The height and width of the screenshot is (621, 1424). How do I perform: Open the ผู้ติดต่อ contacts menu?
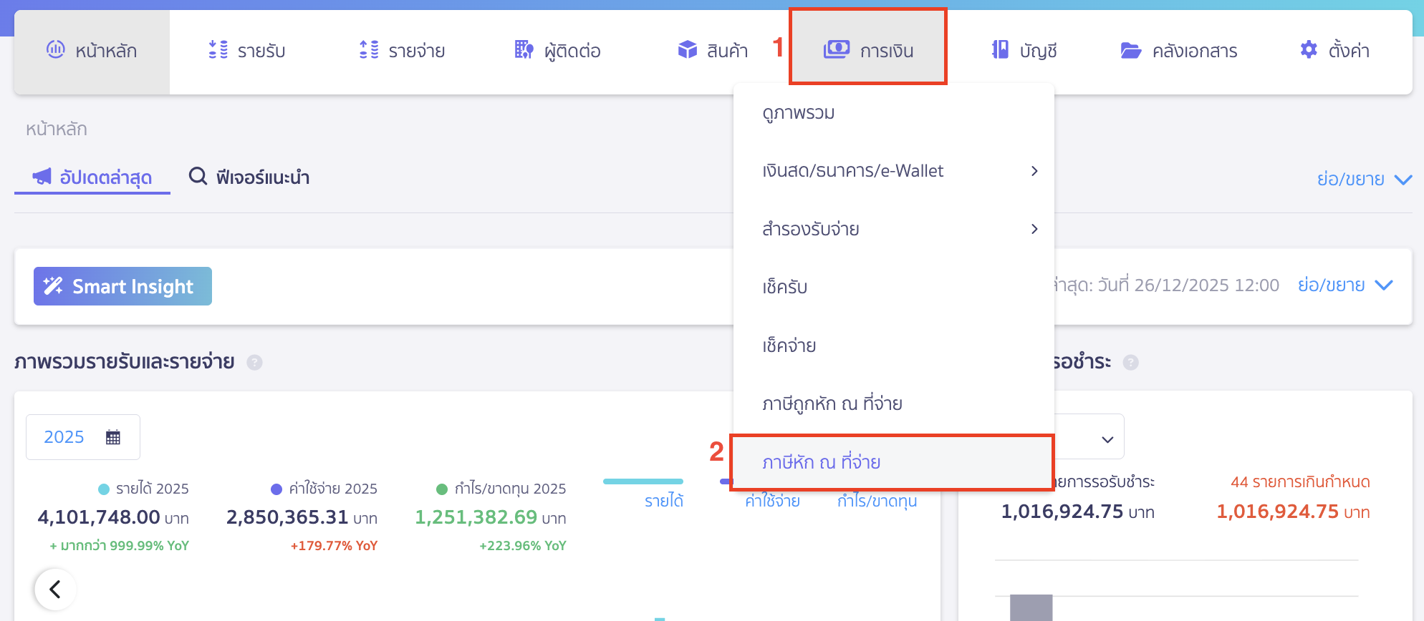click(x=557, y=51)
